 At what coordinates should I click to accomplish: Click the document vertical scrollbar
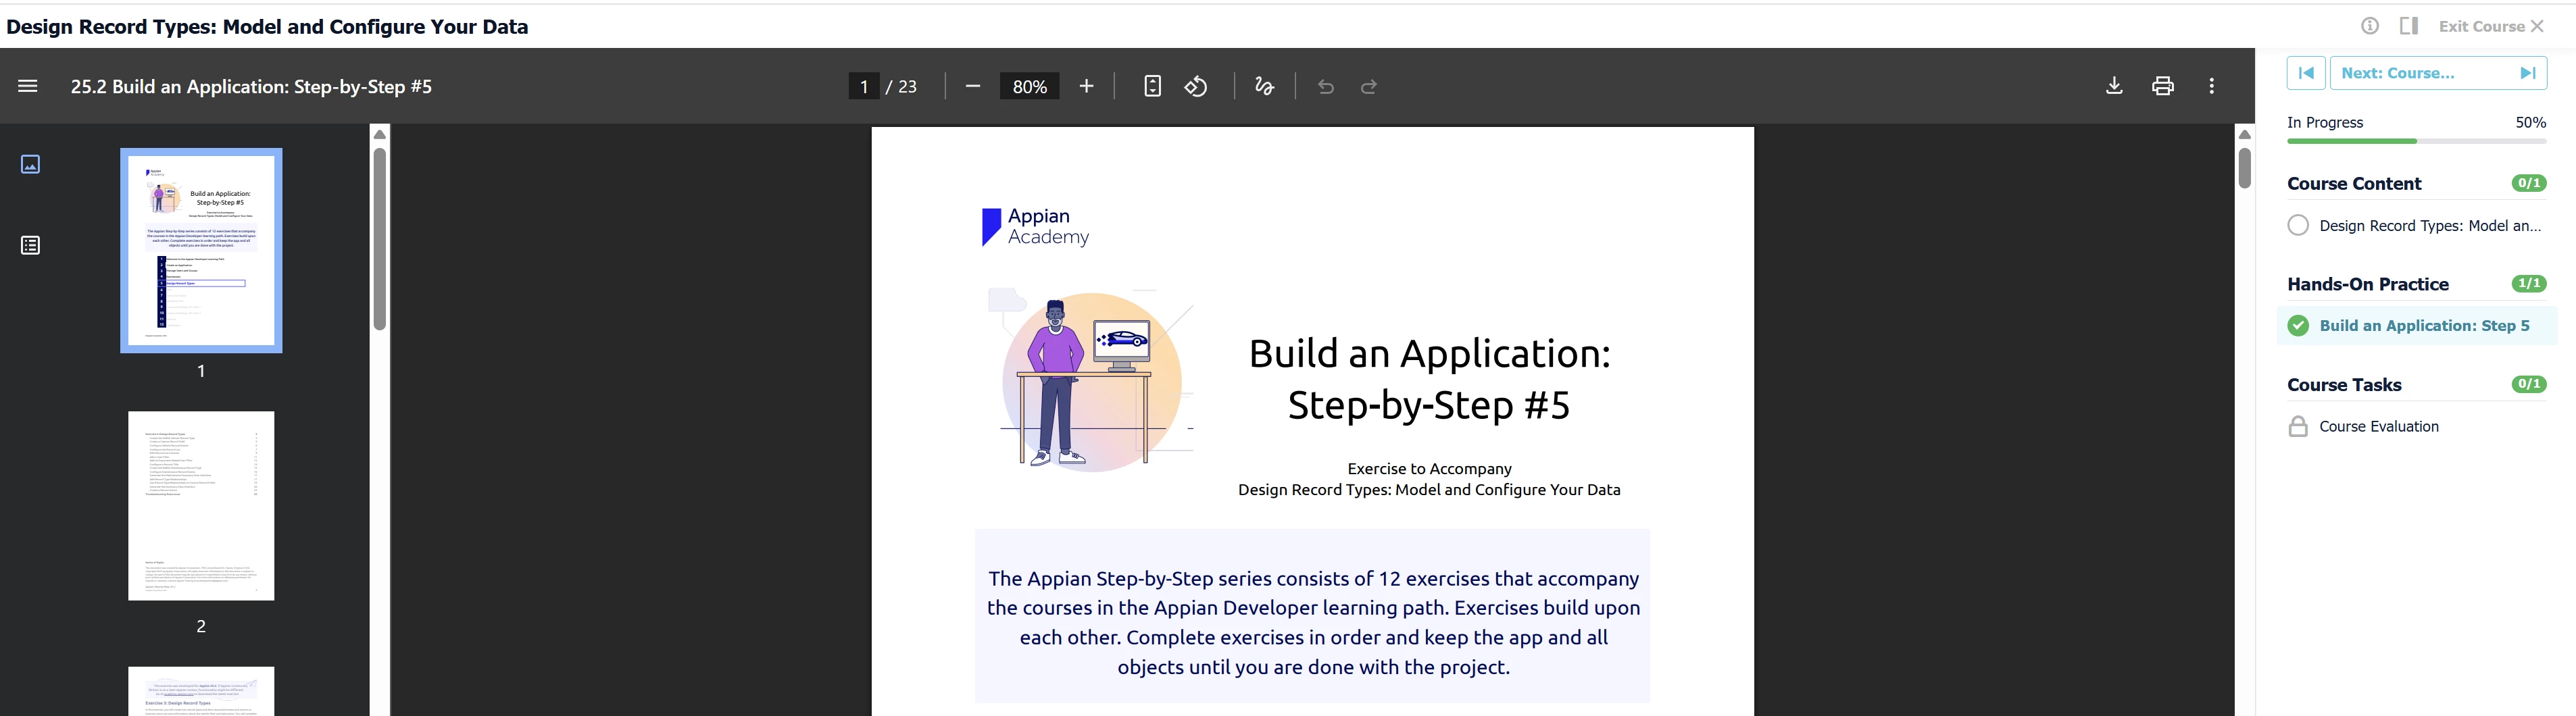(2244, 168)
